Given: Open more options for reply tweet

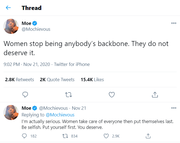Looking at the screenshot, I should tap(174, 108).
